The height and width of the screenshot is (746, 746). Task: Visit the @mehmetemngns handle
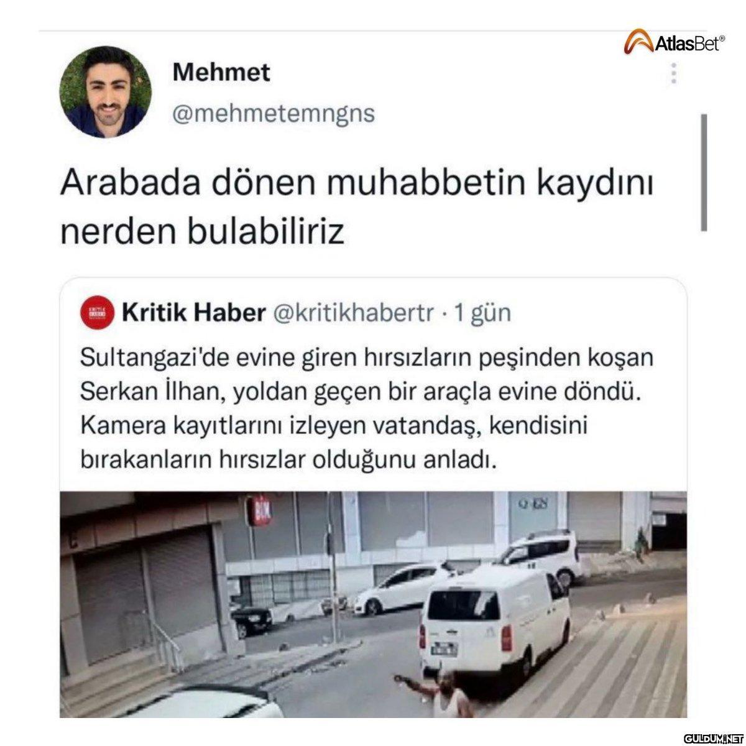tap(274, 114)
